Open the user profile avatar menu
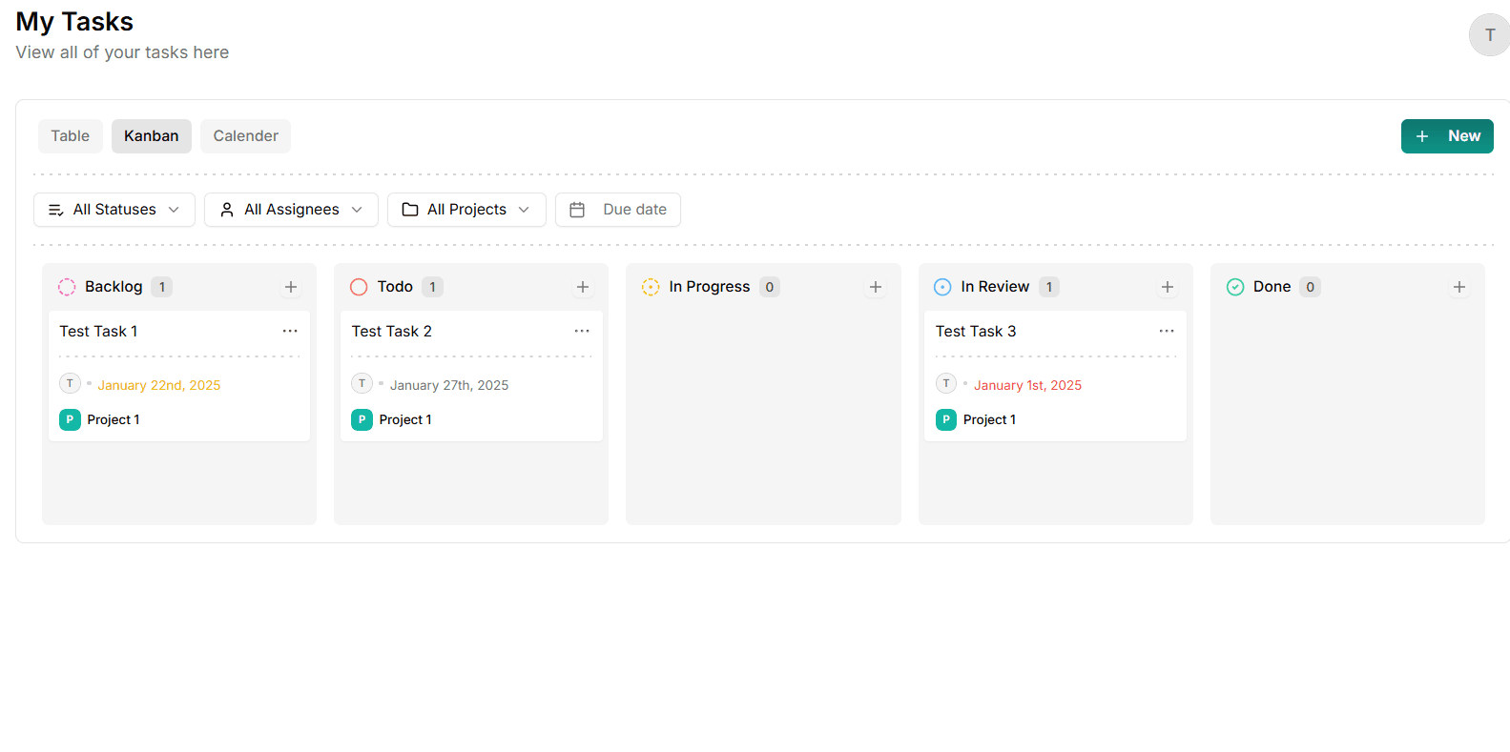The image size is (1510, 752). [1489, 35]
